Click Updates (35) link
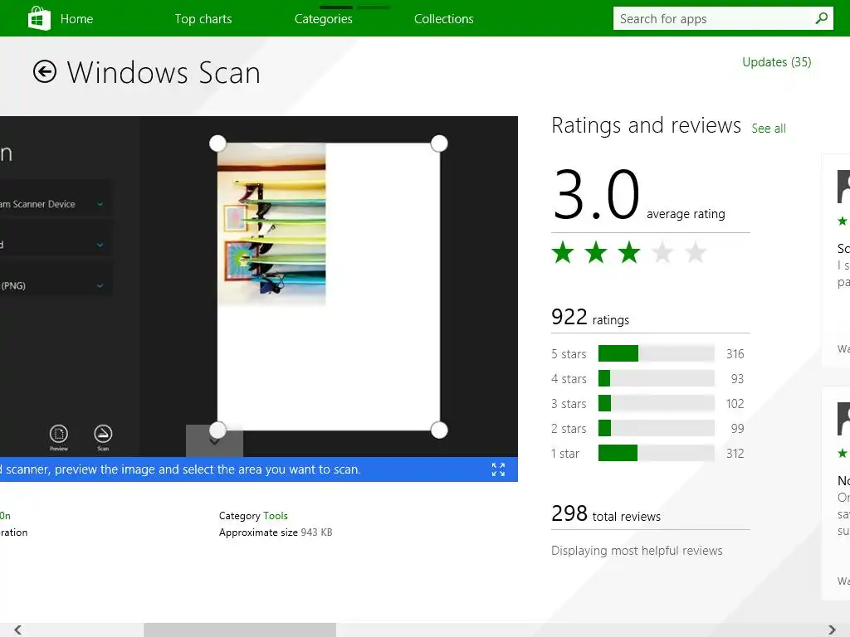Image resolution: width=850 pixels, height=637 pixels. coord(776,62)
